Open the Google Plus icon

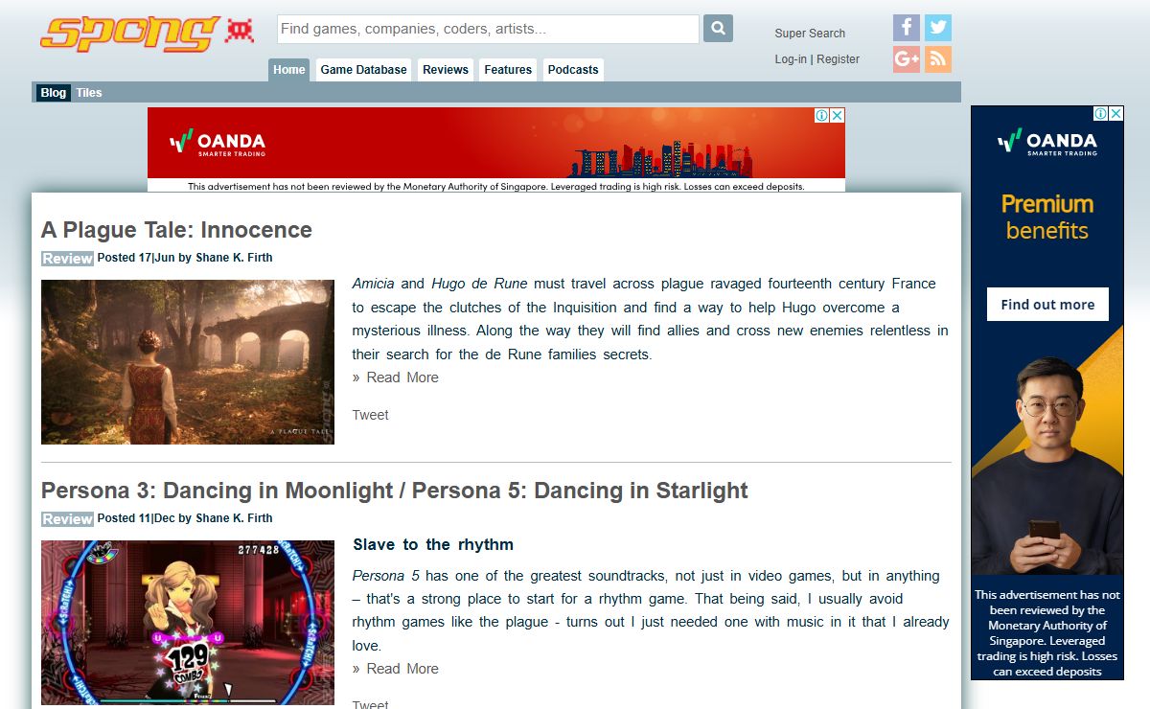coord(906,59)
